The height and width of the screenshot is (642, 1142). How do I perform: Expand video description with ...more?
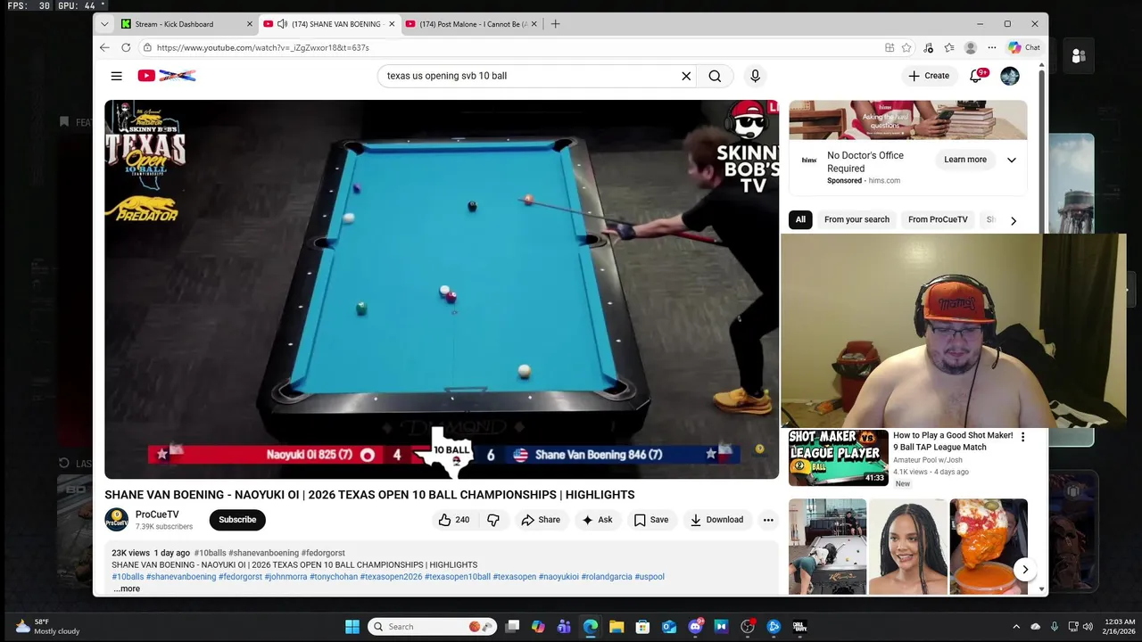pos(127,588)
